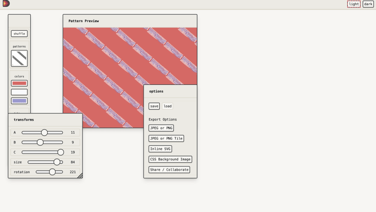The image size is (376, 212).
Task: Export as JPEG or PNG Tile
Action: tap(166, 138)
